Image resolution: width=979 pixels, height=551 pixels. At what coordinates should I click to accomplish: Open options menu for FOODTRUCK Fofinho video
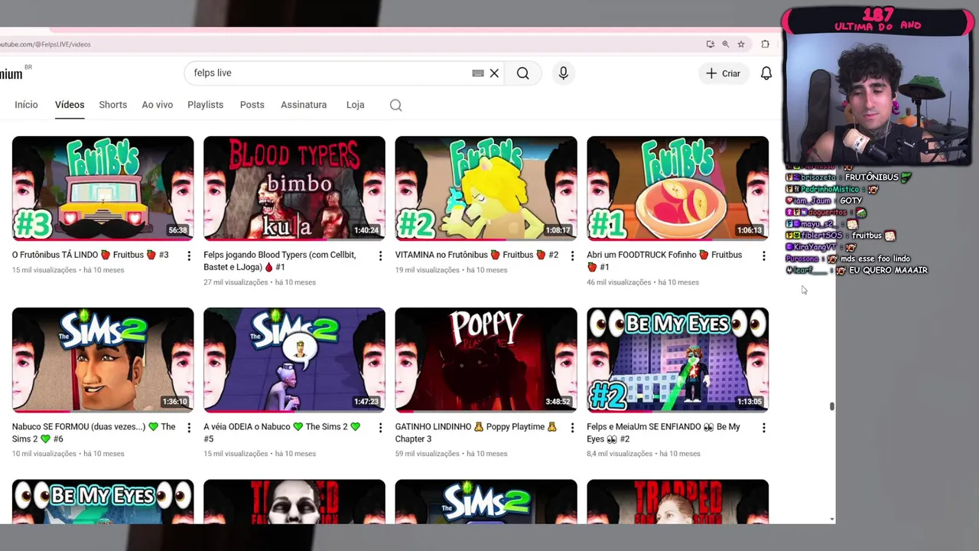click(x=763, y=256)
